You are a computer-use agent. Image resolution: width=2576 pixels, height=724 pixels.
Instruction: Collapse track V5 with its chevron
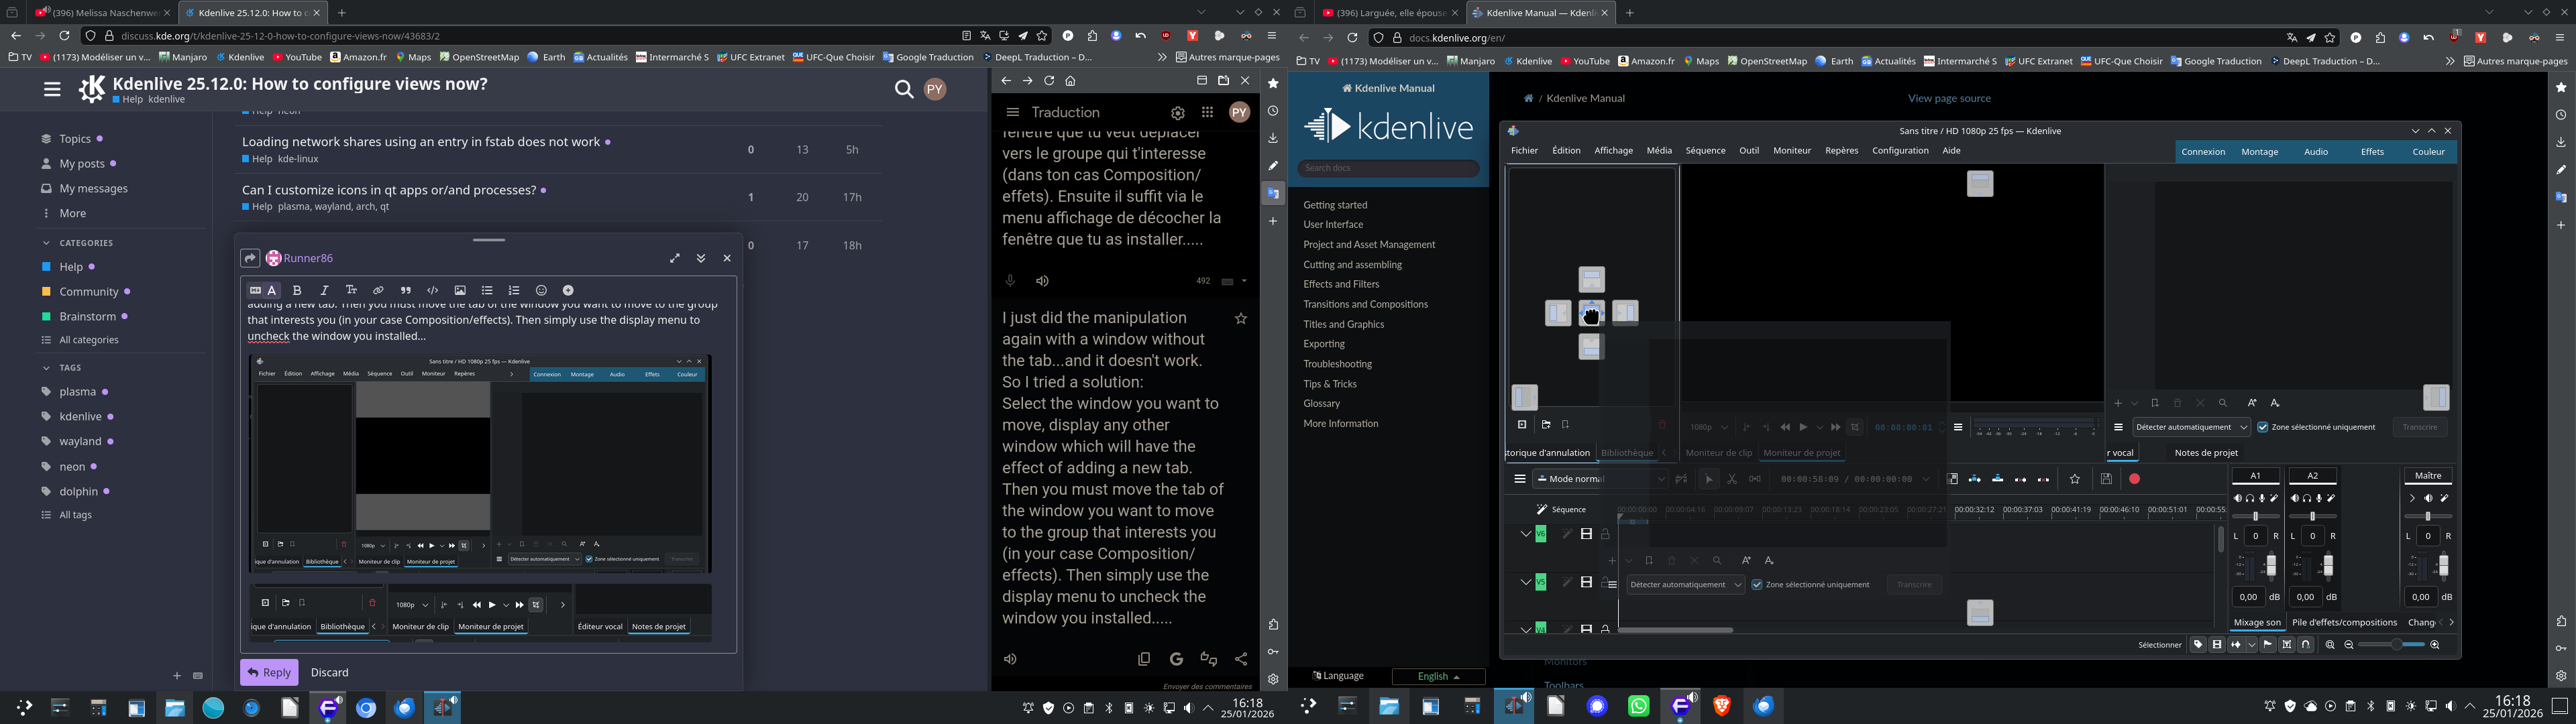point(1525,582)
